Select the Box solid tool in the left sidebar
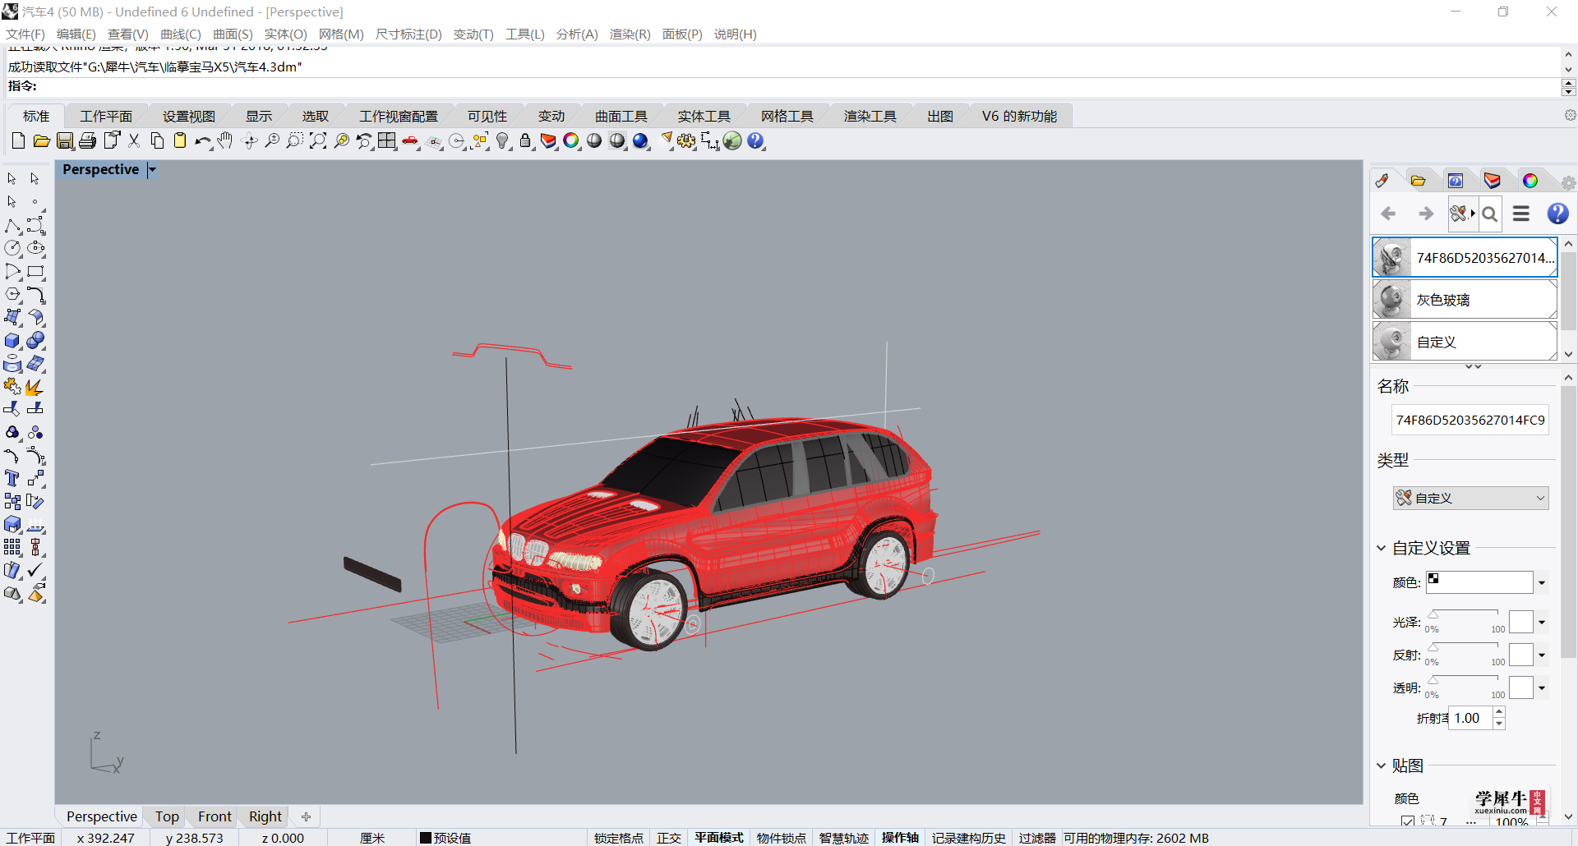The width and height of the screenshot is (1578, 846). tap(12, 340)
